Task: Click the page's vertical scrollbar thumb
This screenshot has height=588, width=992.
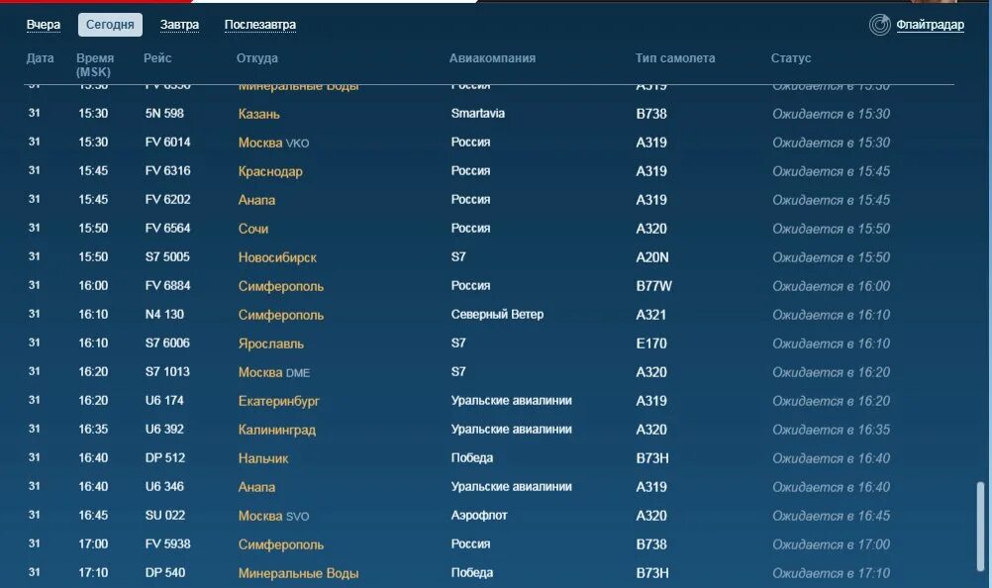Action: pyautogui.click(x=980, y=527)
